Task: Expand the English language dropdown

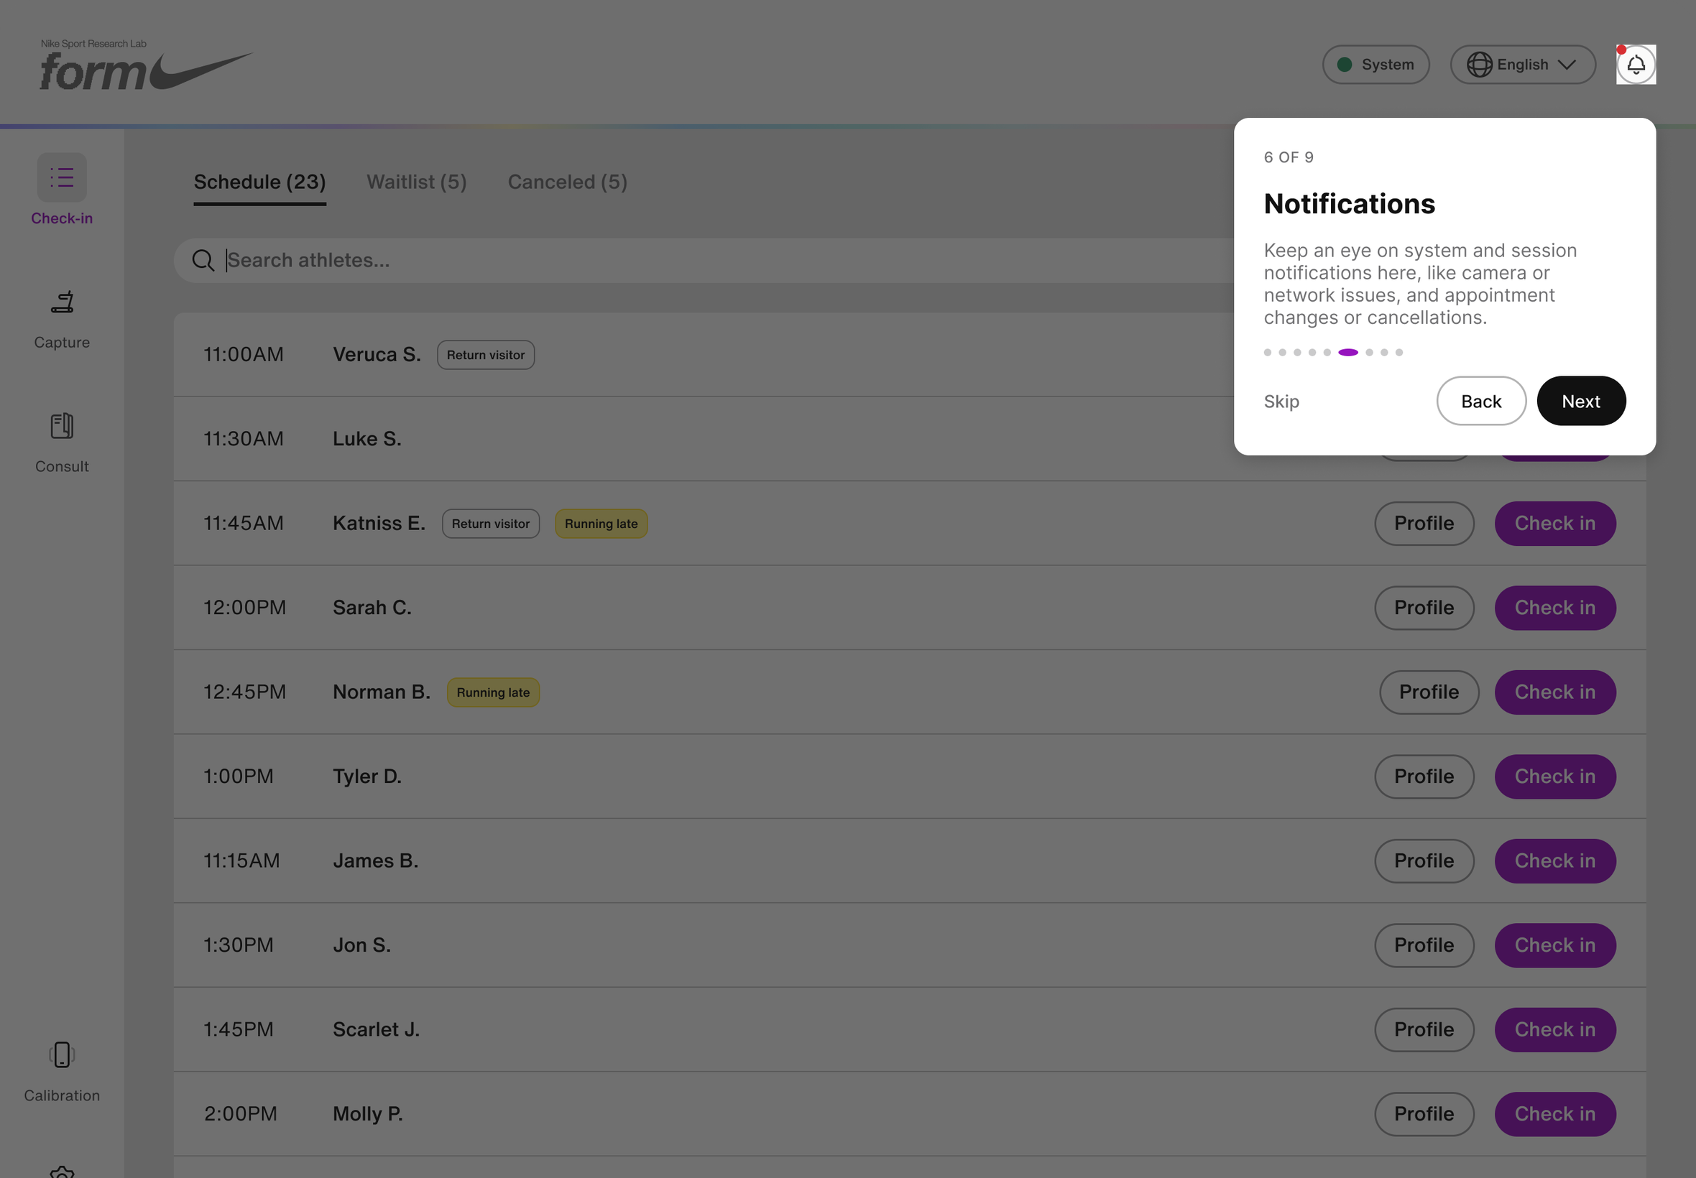Action: (1523, 65)
